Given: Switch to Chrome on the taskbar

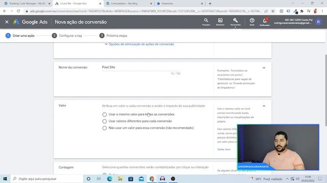Looking at the screenshot, I should point(152,178).
